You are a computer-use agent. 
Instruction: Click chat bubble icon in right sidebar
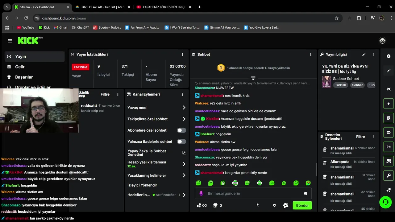tap(389, 132)
